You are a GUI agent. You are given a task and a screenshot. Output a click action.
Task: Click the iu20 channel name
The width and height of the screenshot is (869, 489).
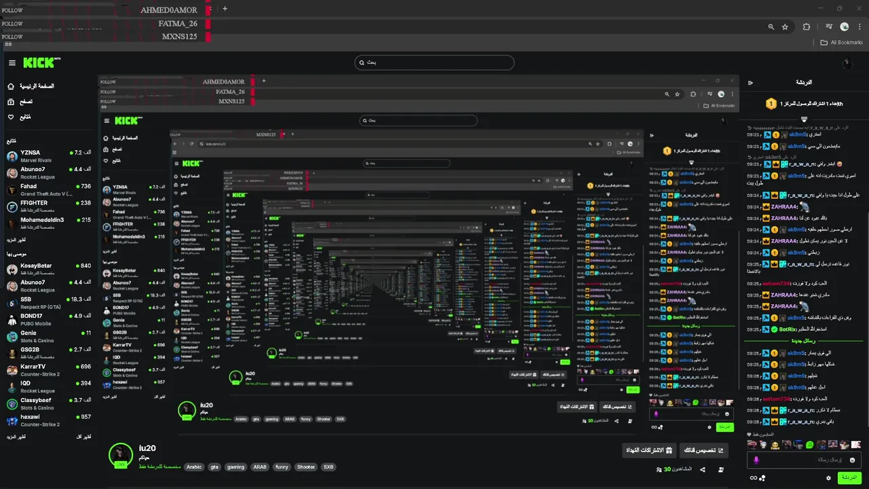(x=147, y=448)
